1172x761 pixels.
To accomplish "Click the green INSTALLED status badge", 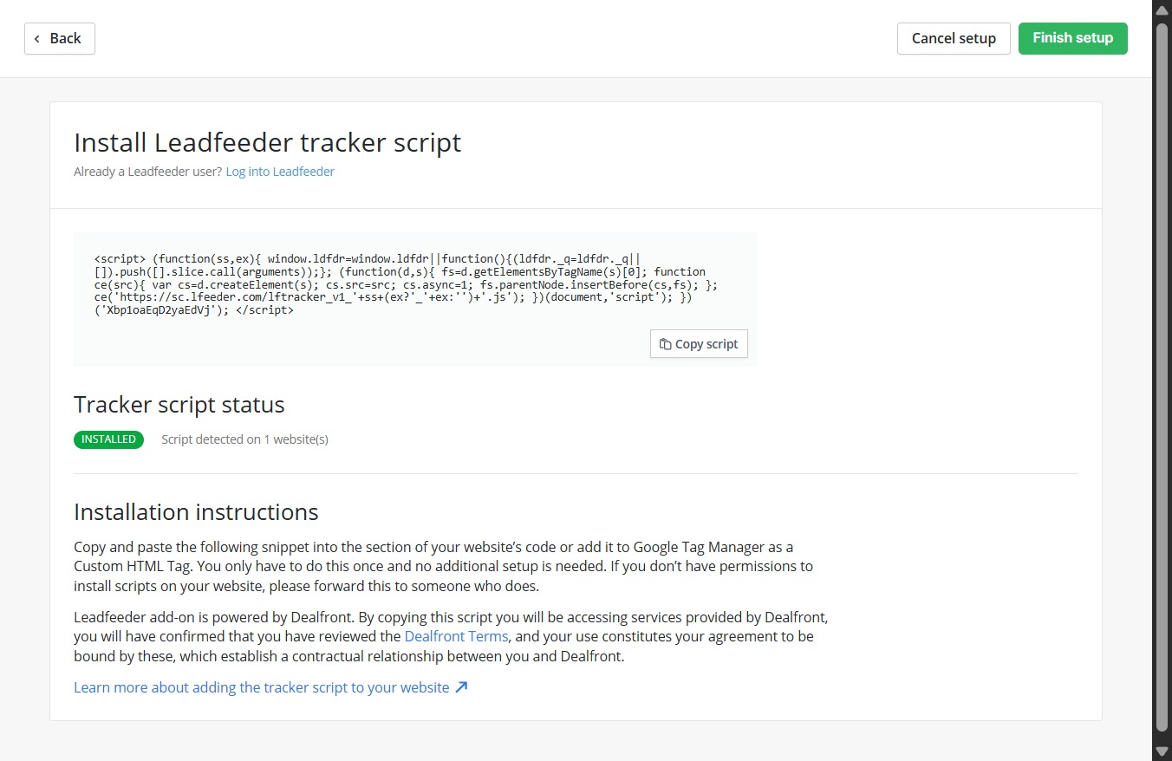I will (108, 439).
